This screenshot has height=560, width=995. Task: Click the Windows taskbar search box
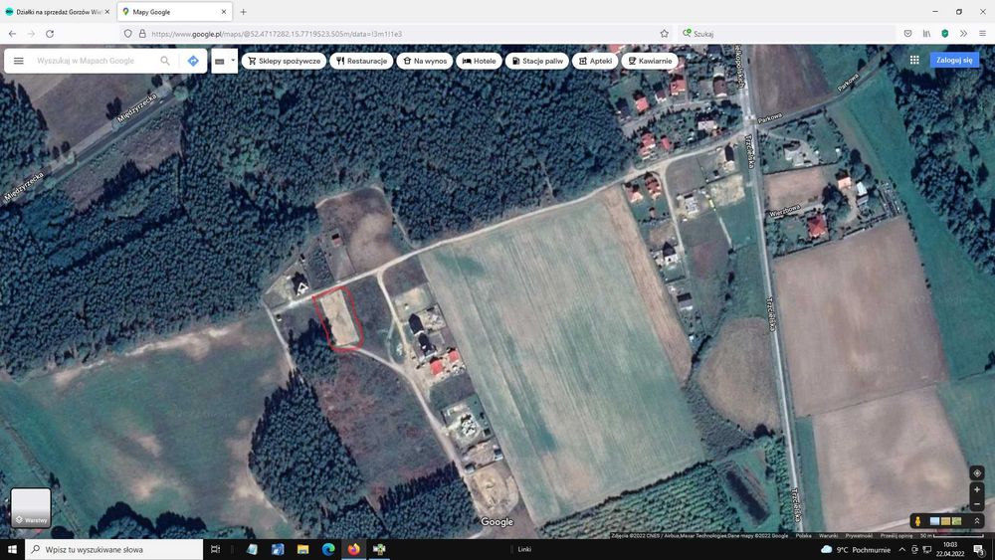(x=114, y=549)
